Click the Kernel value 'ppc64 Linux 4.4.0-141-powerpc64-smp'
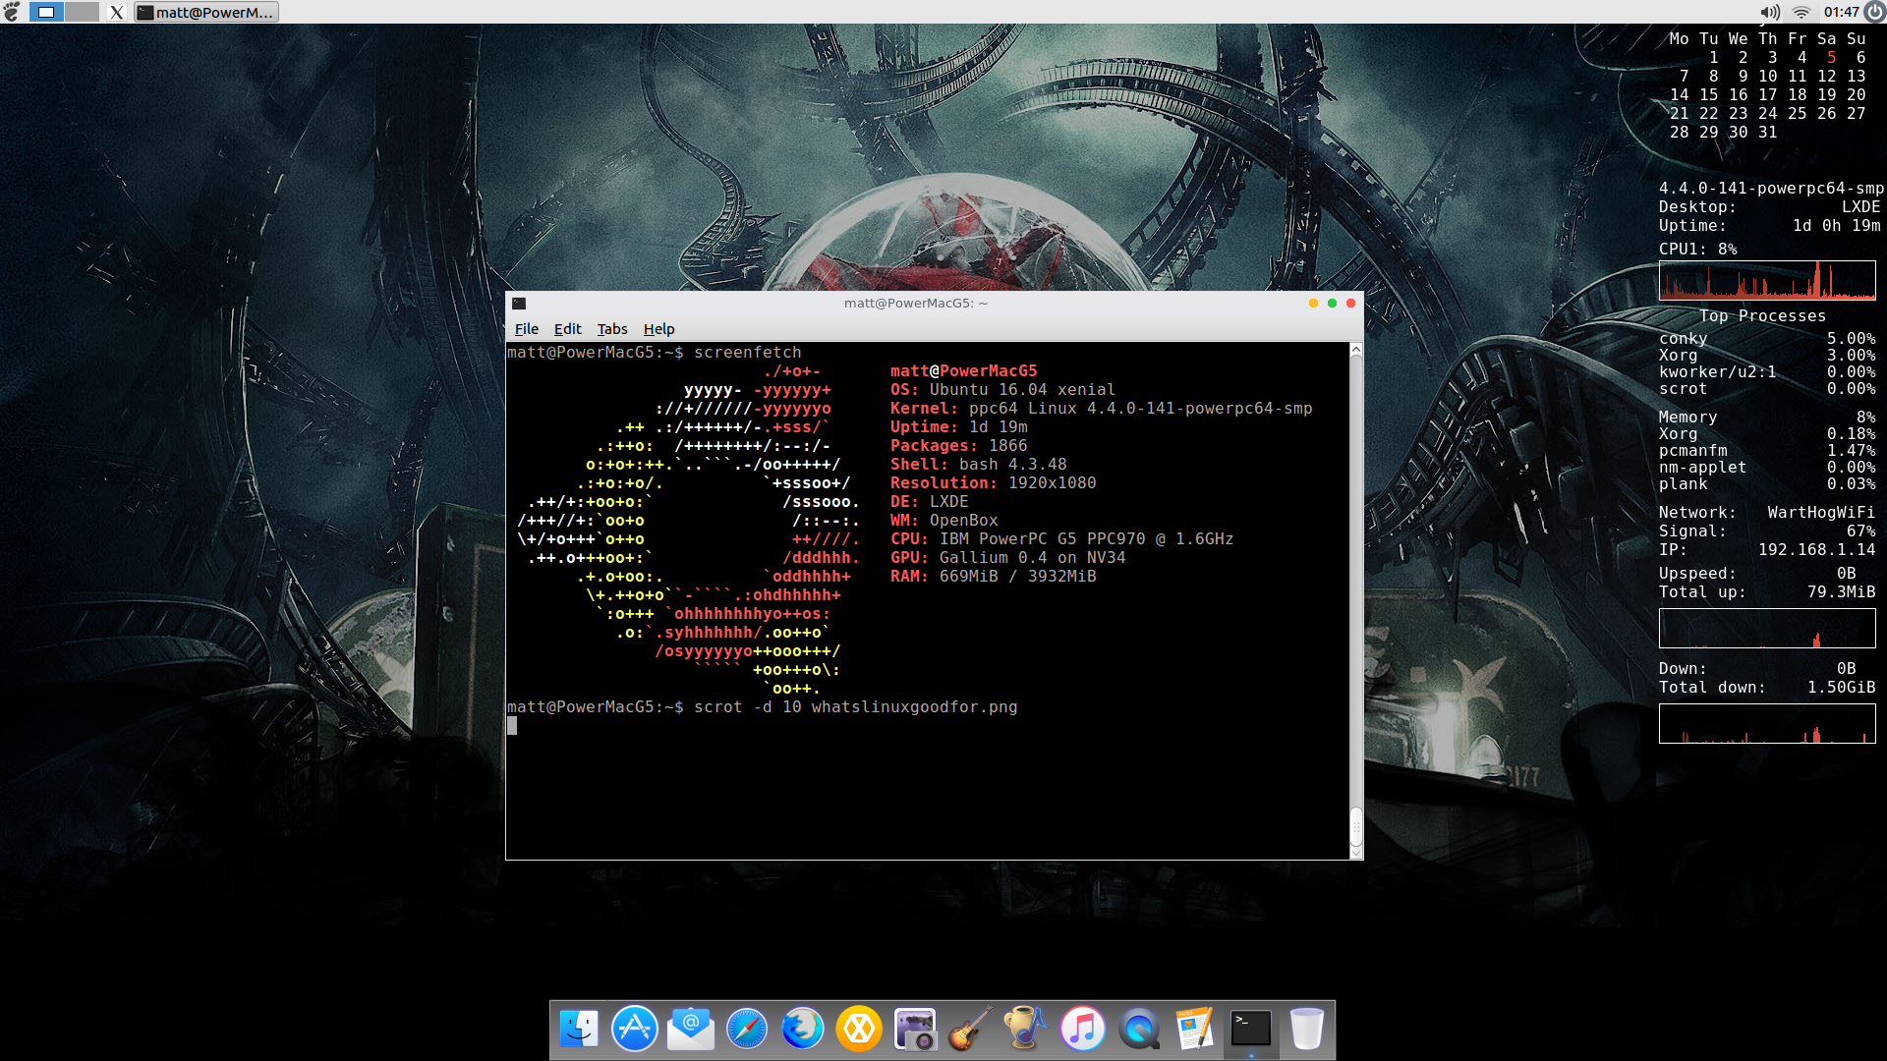The height and width of the screenshot is (1061, 1887). click(1140, 409)
